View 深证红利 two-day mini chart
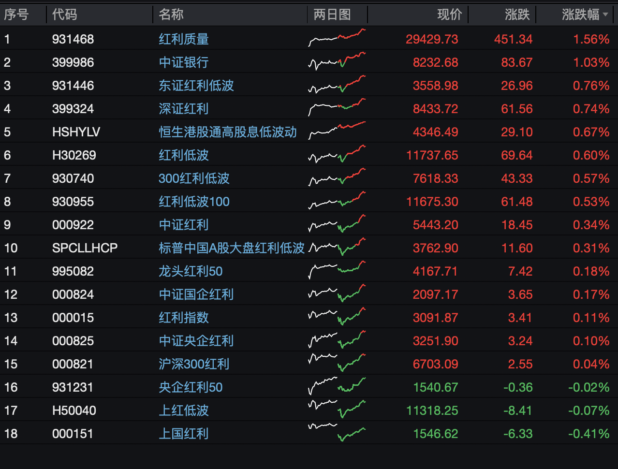 click(337, 108)
